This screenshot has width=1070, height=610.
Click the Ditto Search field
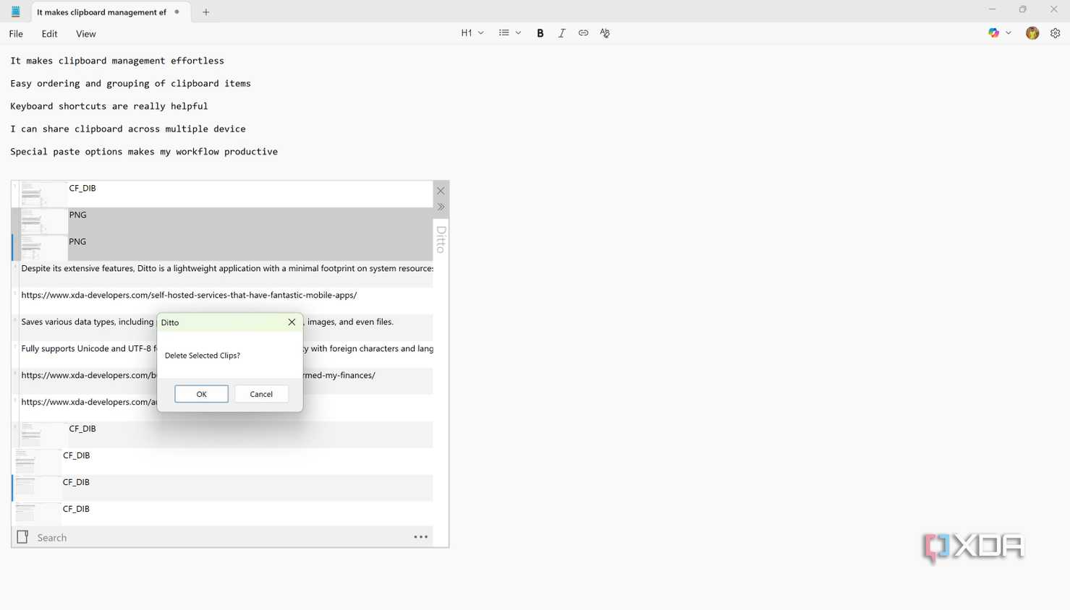point(221,537)
